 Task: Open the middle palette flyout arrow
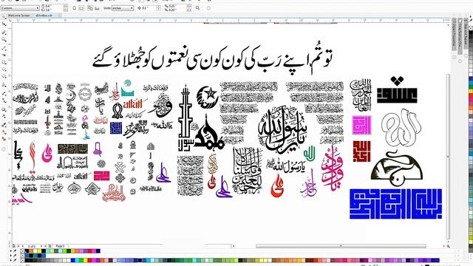pos(10,256)
